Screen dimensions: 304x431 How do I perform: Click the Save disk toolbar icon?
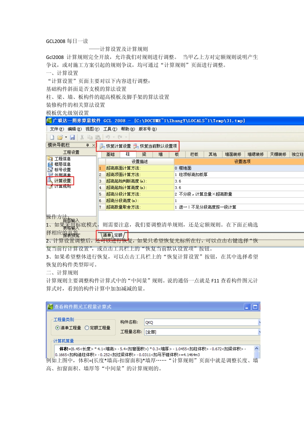click(72, 137)
